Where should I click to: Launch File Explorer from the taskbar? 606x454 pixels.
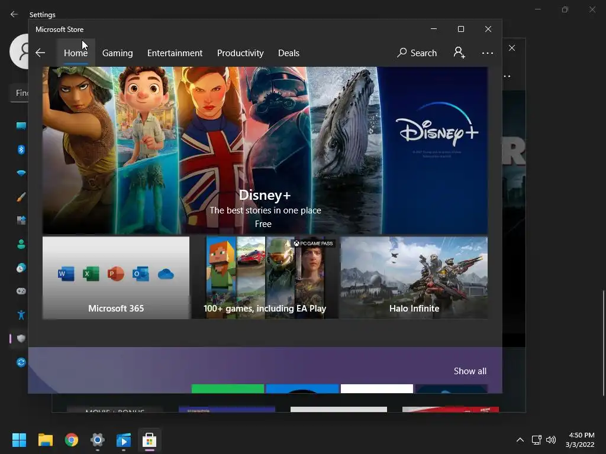coord(45,440)
